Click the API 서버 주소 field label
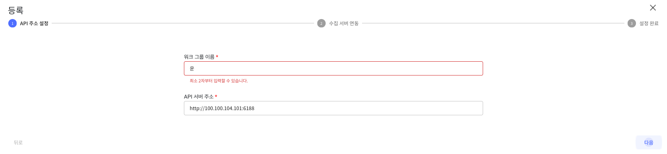Viewport: 667px width, 154px height. click(199, 96)
